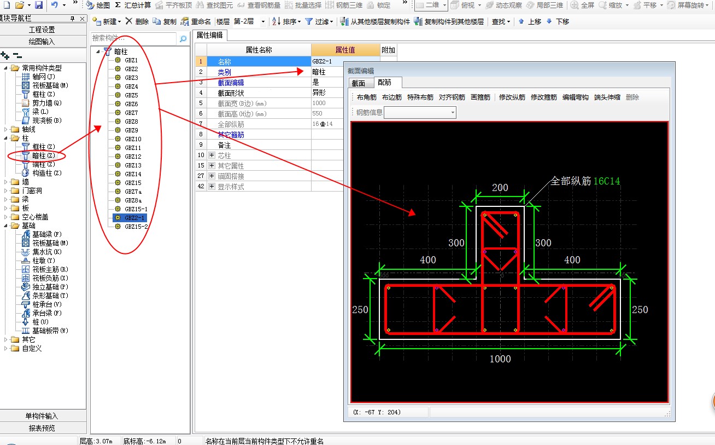Select GBZ15-2 in component list
This screenshot has height=445, width=715.
click(136, 227)
